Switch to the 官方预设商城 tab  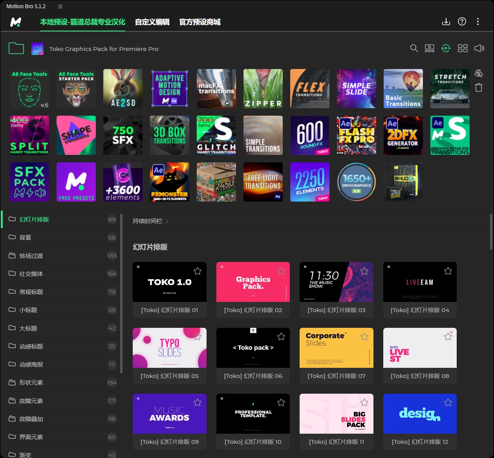coord(200,22)
